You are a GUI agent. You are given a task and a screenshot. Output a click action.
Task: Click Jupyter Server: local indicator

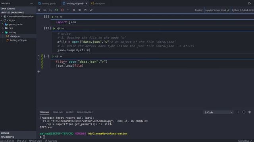pos(217,10)
